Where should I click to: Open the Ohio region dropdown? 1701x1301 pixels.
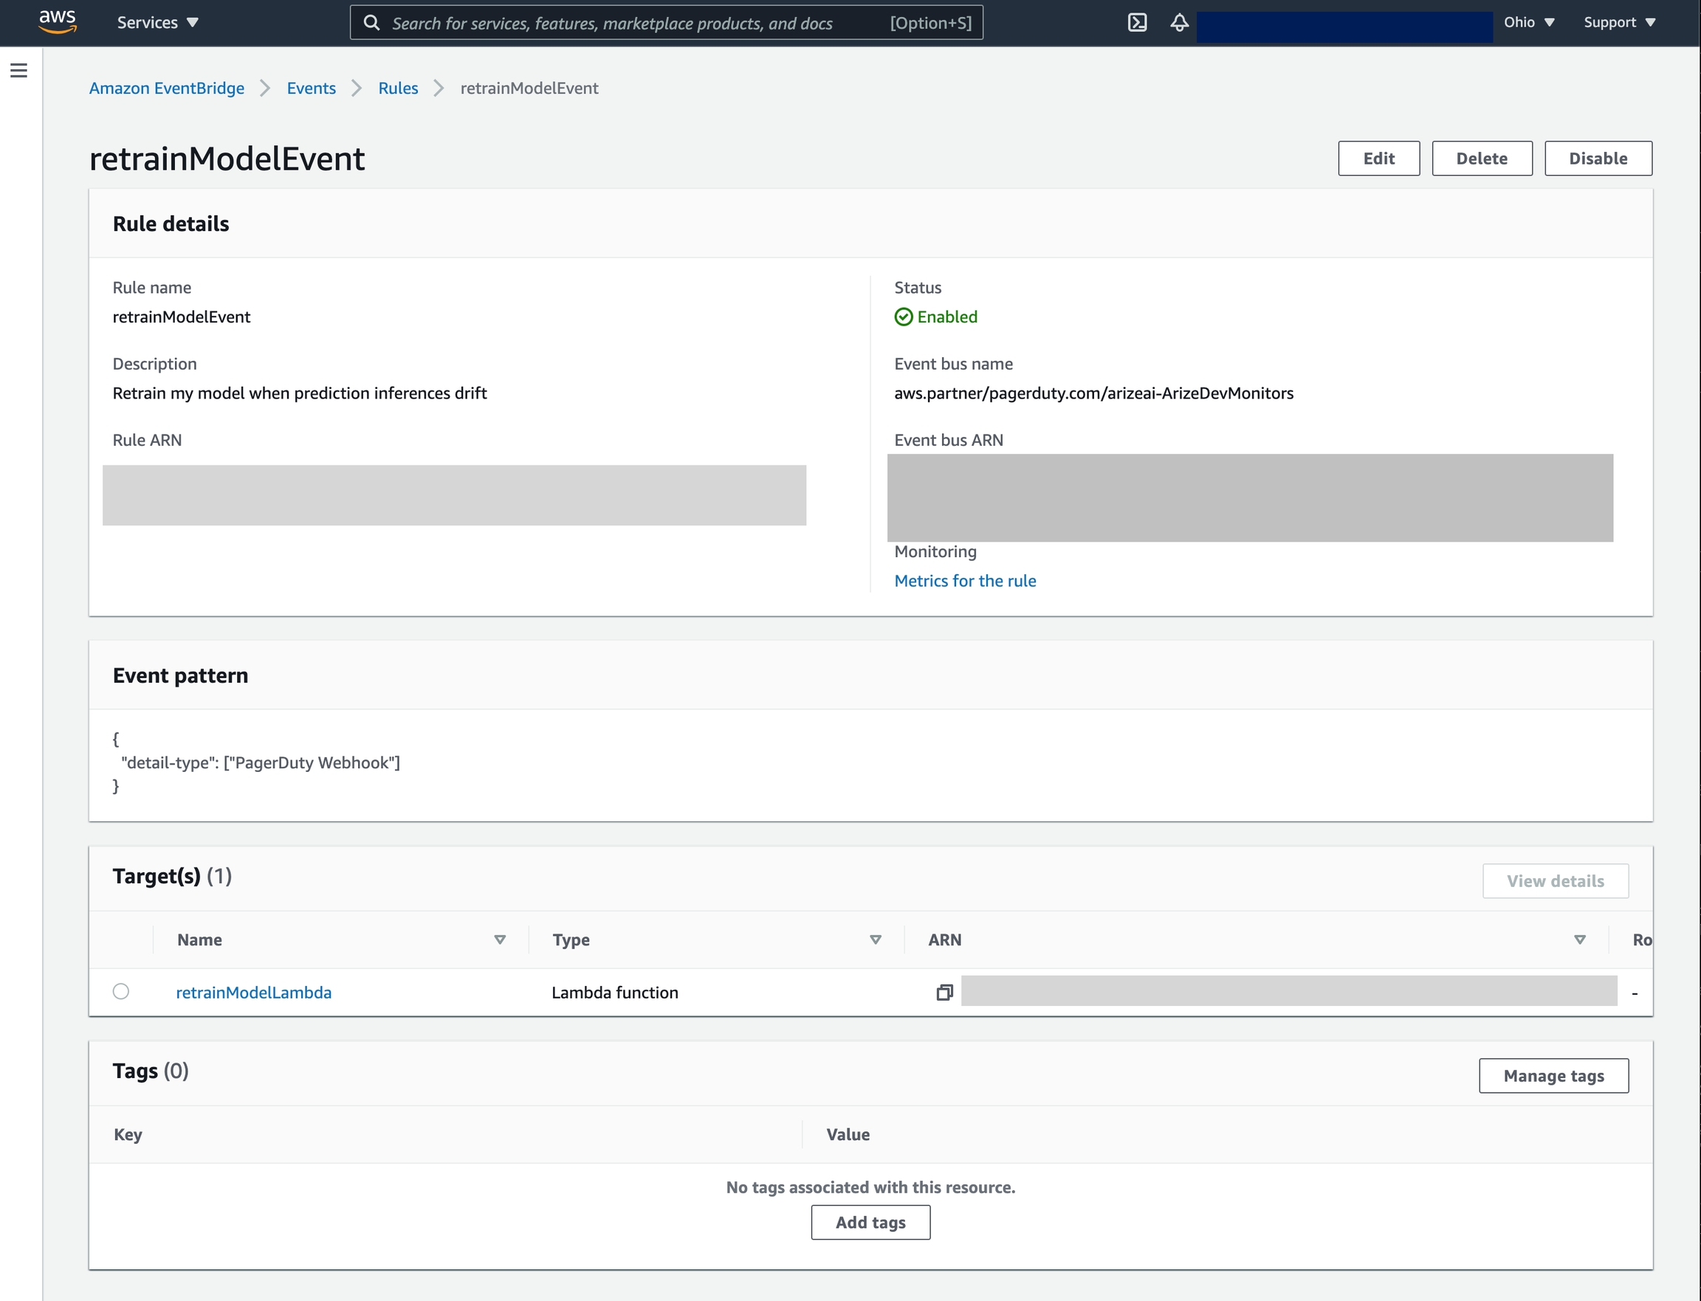1529,22
